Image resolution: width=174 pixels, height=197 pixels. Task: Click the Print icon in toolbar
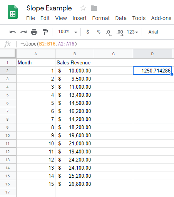34,32
